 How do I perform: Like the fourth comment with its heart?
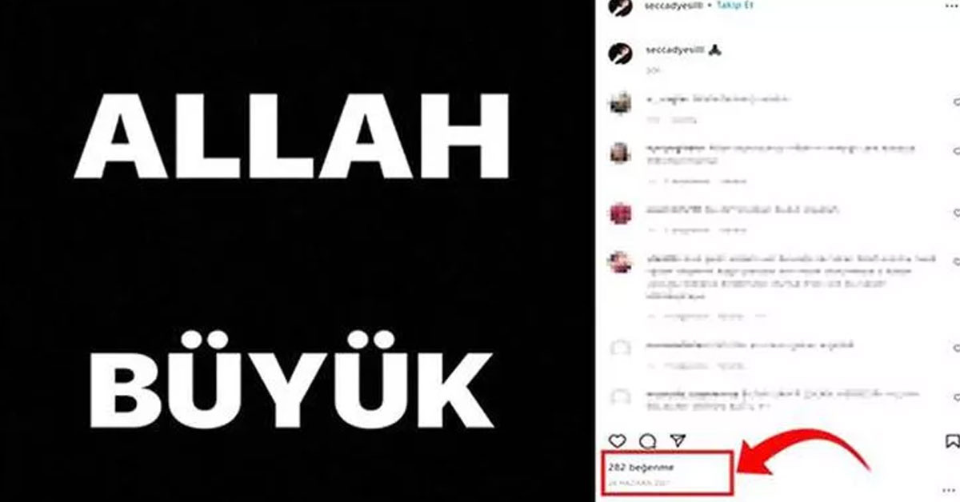956,261
